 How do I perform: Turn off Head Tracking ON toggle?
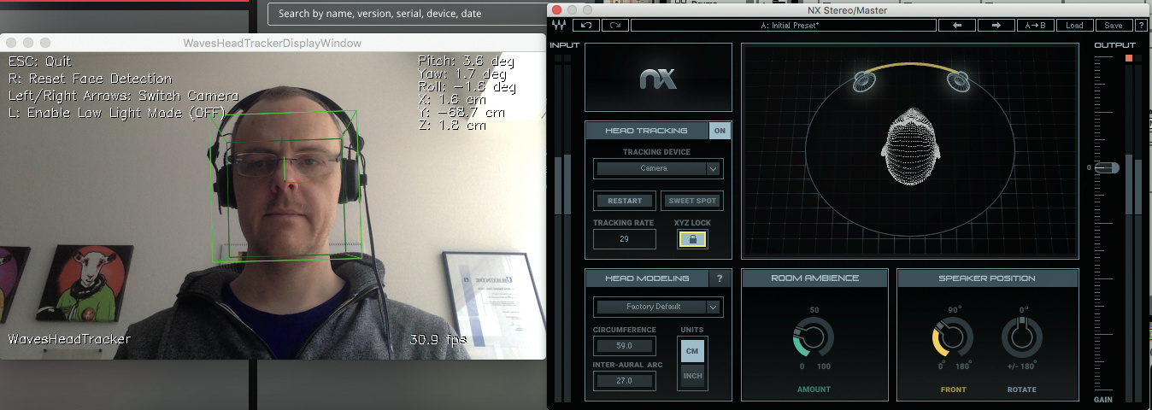click(x=720, y=131)
